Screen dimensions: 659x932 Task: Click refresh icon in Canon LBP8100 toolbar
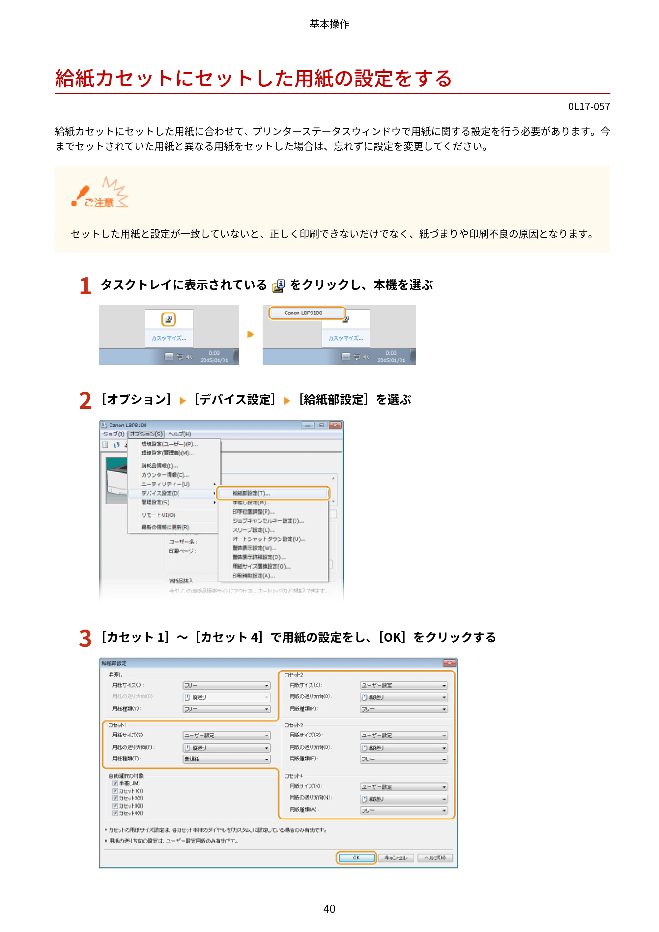(x=117, y=445)
